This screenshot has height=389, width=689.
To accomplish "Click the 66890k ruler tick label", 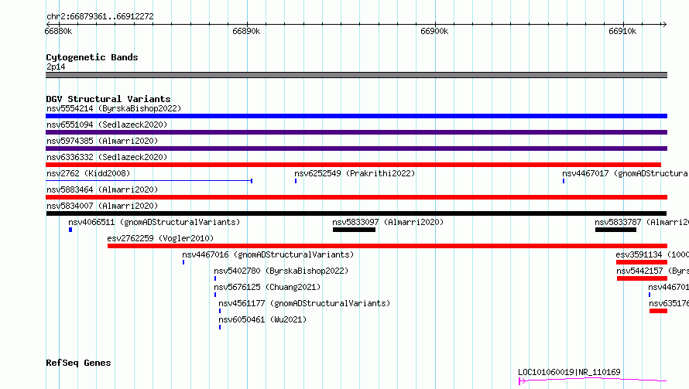I will 246,31.
